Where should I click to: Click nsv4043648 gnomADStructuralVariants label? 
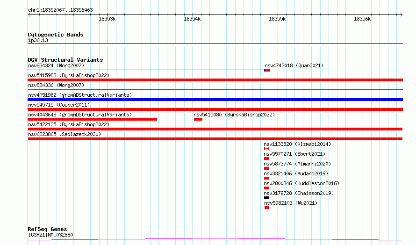tap(80, 115)
